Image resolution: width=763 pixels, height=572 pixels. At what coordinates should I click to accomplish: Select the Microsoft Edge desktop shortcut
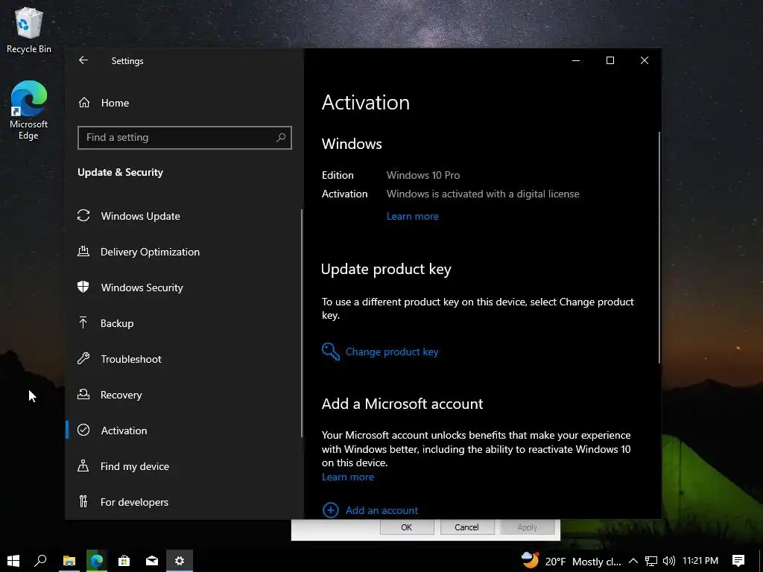(x=29, y=110)
